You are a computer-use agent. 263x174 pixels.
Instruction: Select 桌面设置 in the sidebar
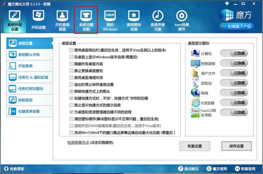point(30,43)
